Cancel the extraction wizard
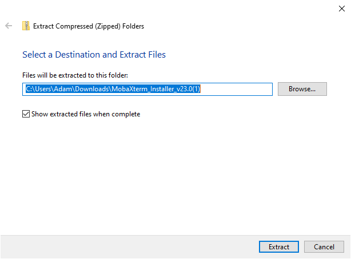 tap(324, 247)
